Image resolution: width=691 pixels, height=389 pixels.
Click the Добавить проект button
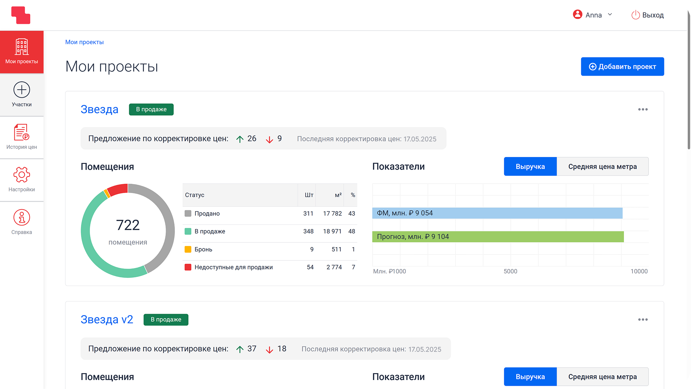tap(622, 67)
